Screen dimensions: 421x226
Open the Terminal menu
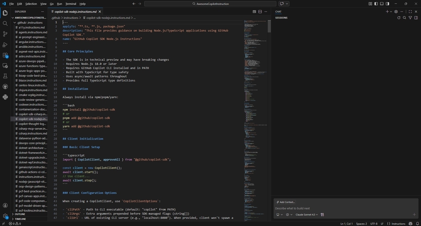(71, 4)
